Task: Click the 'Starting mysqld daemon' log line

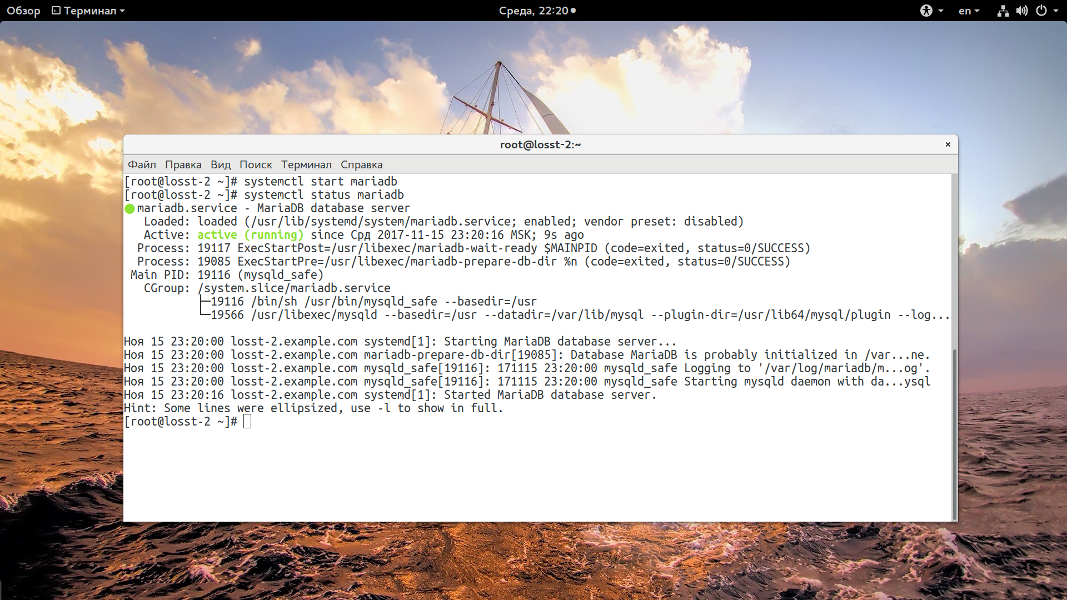Action: coord(527,382)
